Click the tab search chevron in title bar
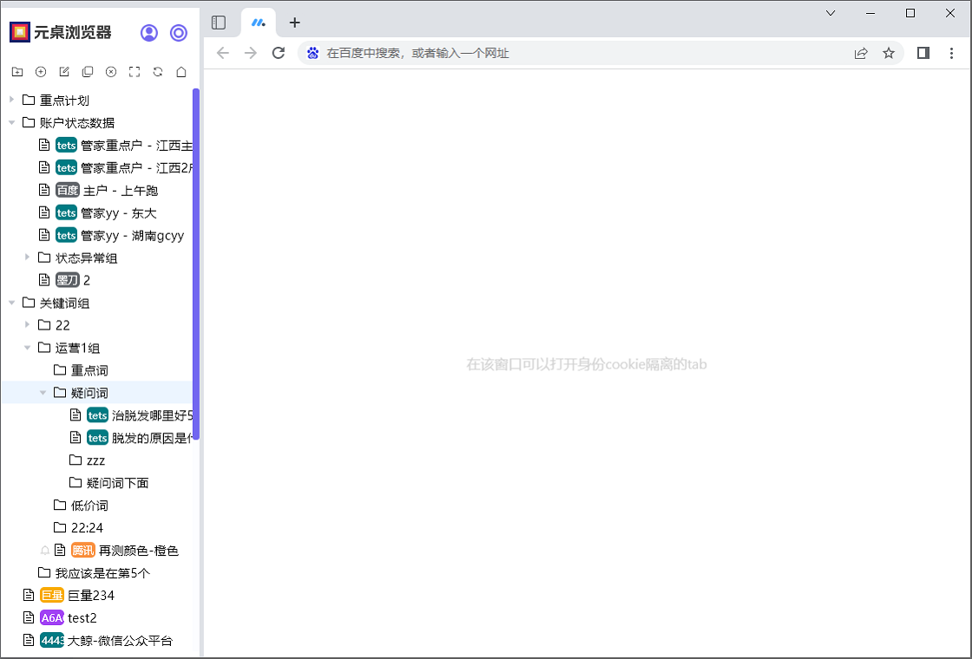Screen dimensions: 972x659 tap(831, 13)
